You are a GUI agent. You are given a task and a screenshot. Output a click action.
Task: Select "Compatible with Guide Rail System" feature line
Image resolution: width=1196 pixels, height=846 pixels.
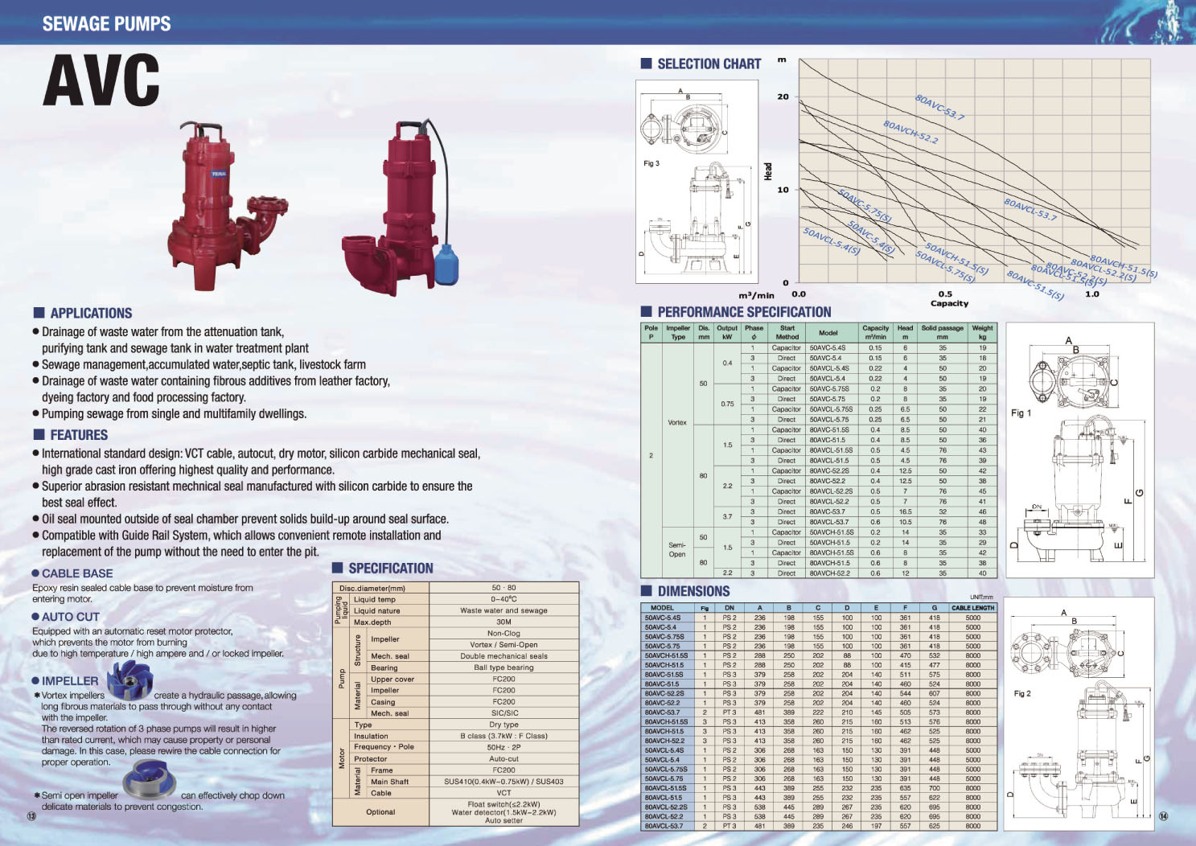(241, 543)
